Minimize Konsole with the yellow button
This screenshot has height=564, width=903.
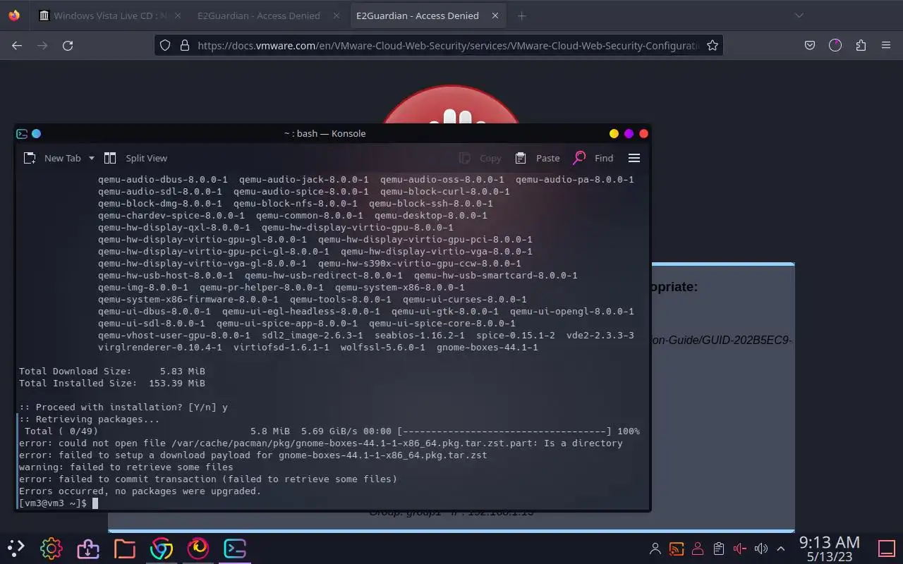(614, 133)
